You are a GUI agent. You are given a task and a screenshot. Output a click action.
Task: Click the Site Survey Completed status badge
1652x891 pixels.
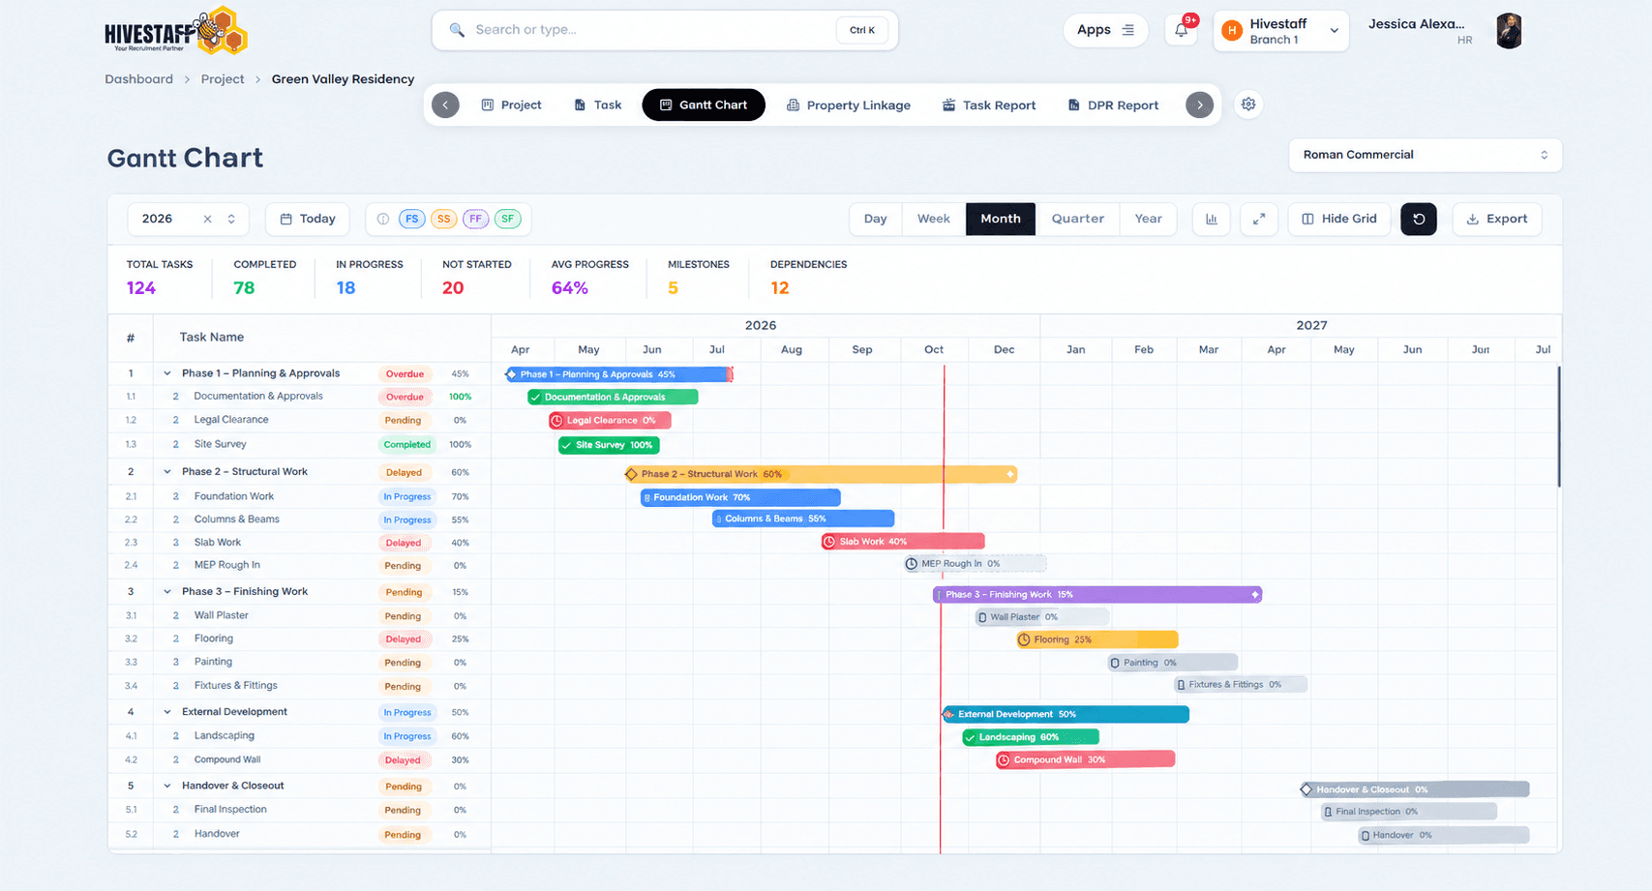coord(406,445)
